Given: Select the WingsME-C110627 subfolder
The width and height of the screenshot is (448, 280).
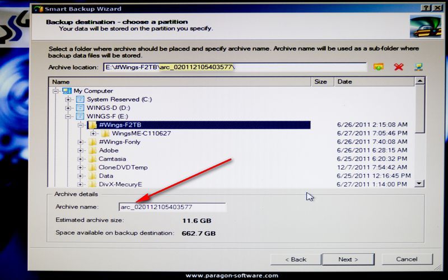Looking at the screenshot, I should [x=141, y=133].
